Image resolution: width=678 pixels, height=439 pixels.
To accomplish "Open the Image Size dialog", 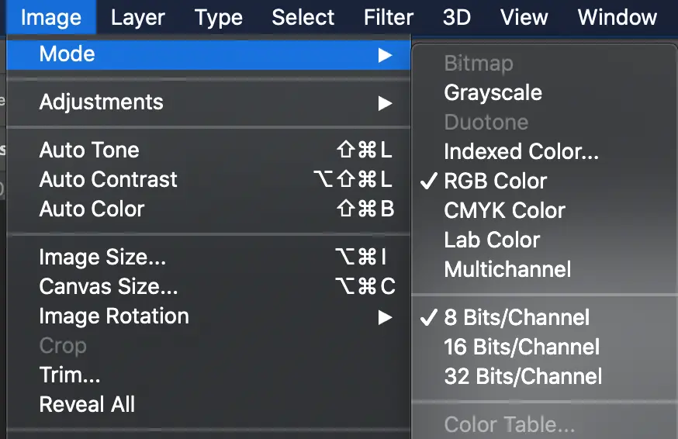I will (x=102, y=258).
